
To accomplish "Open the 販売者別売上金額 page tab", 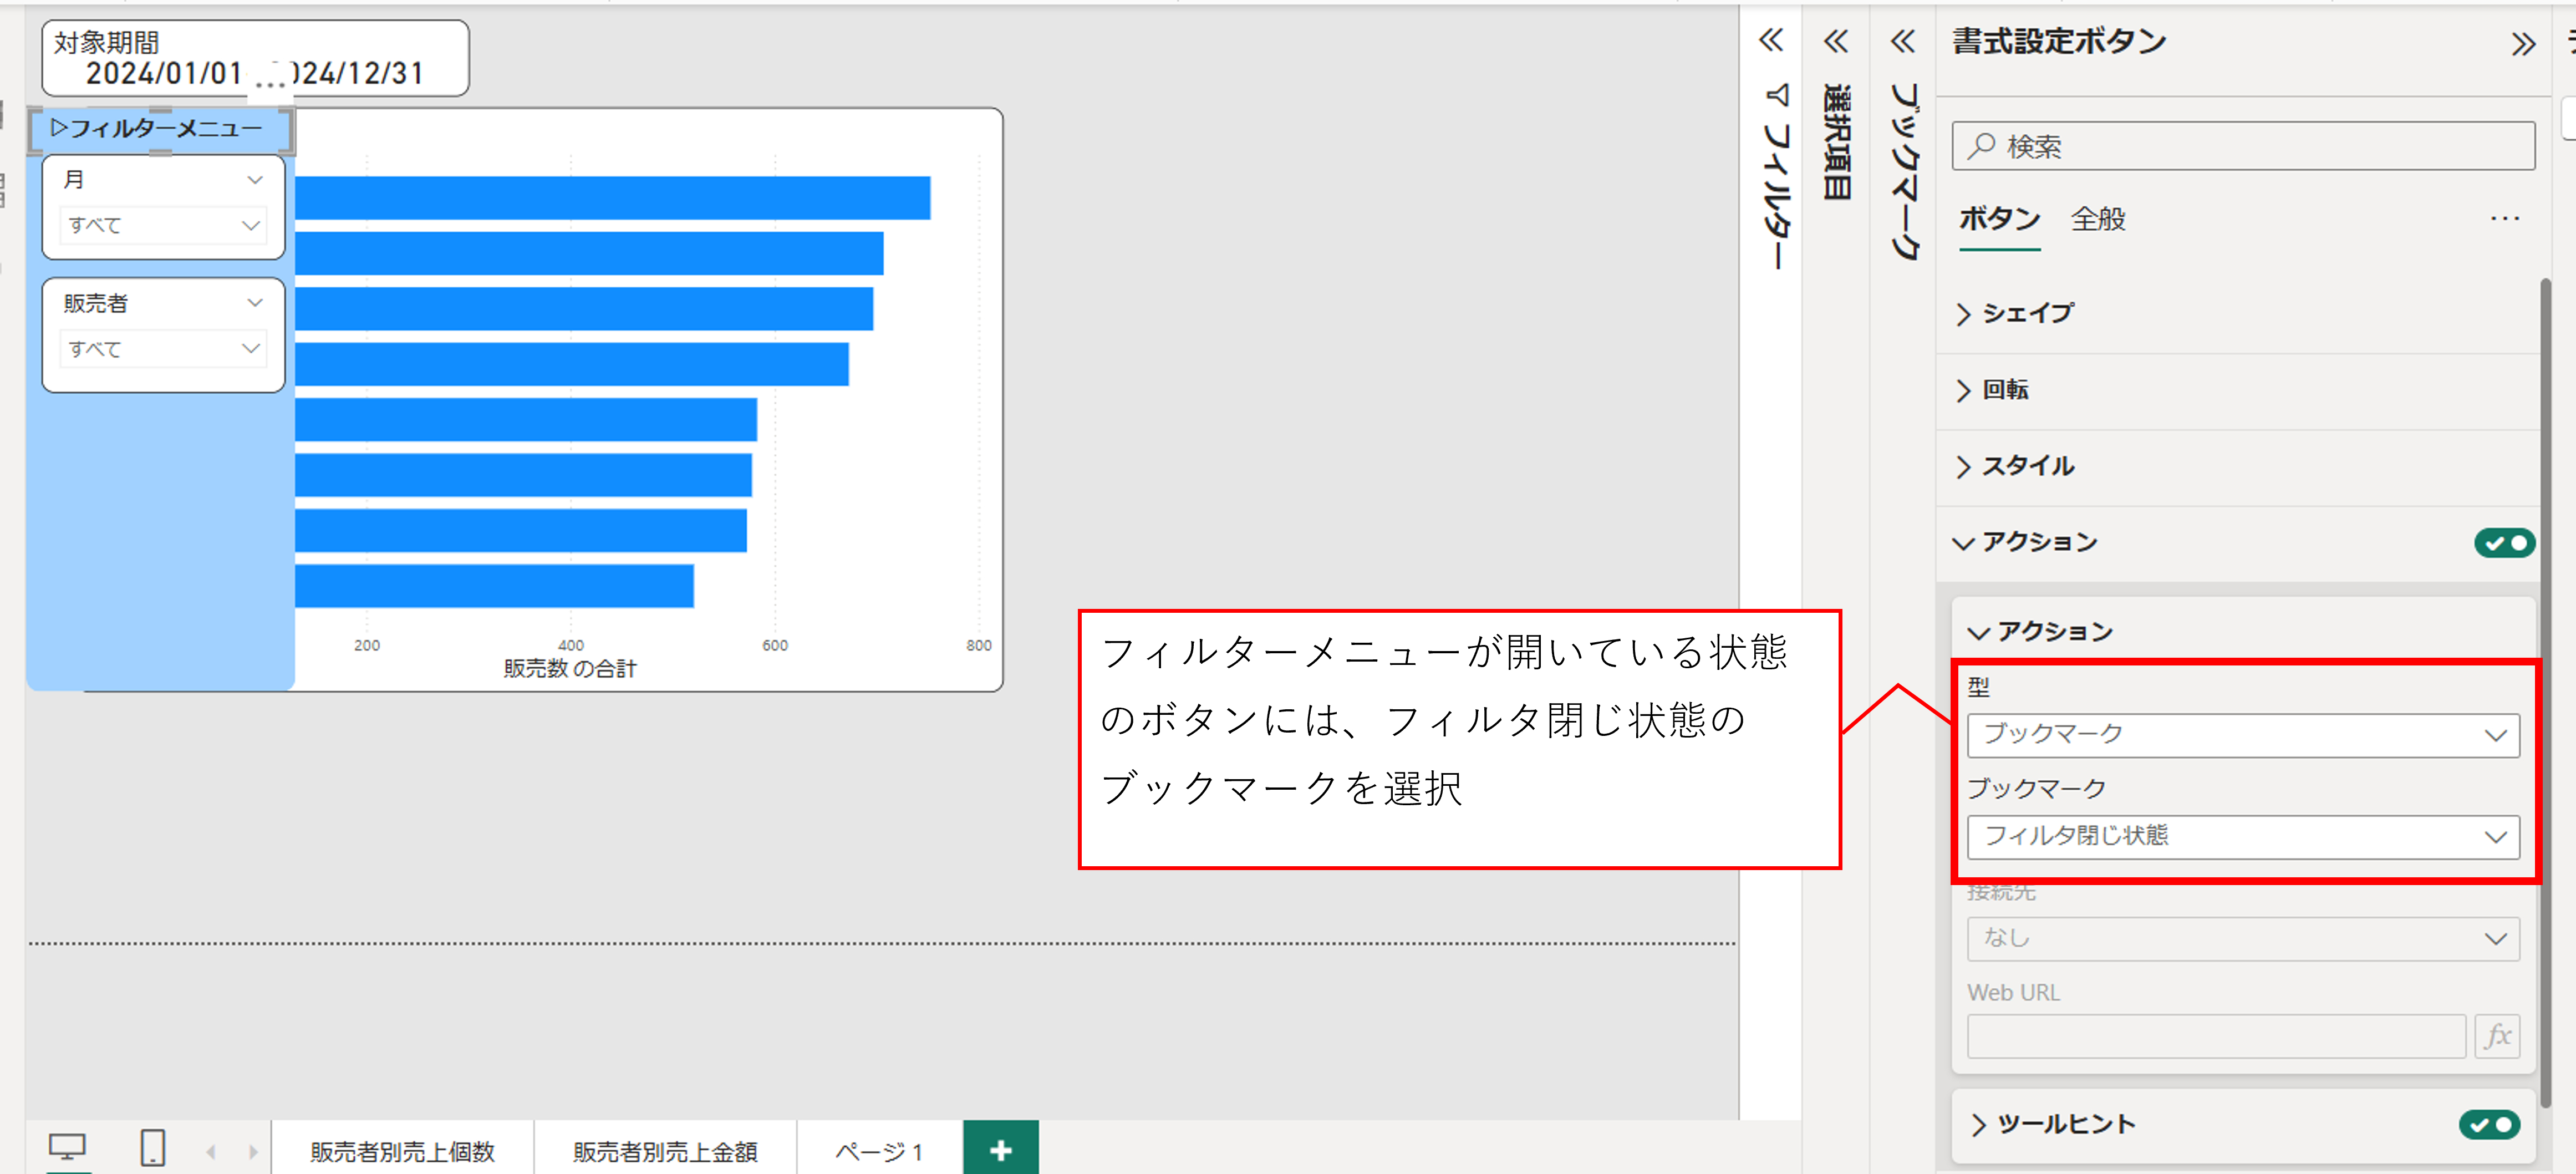I will (x=665, y=1151).
